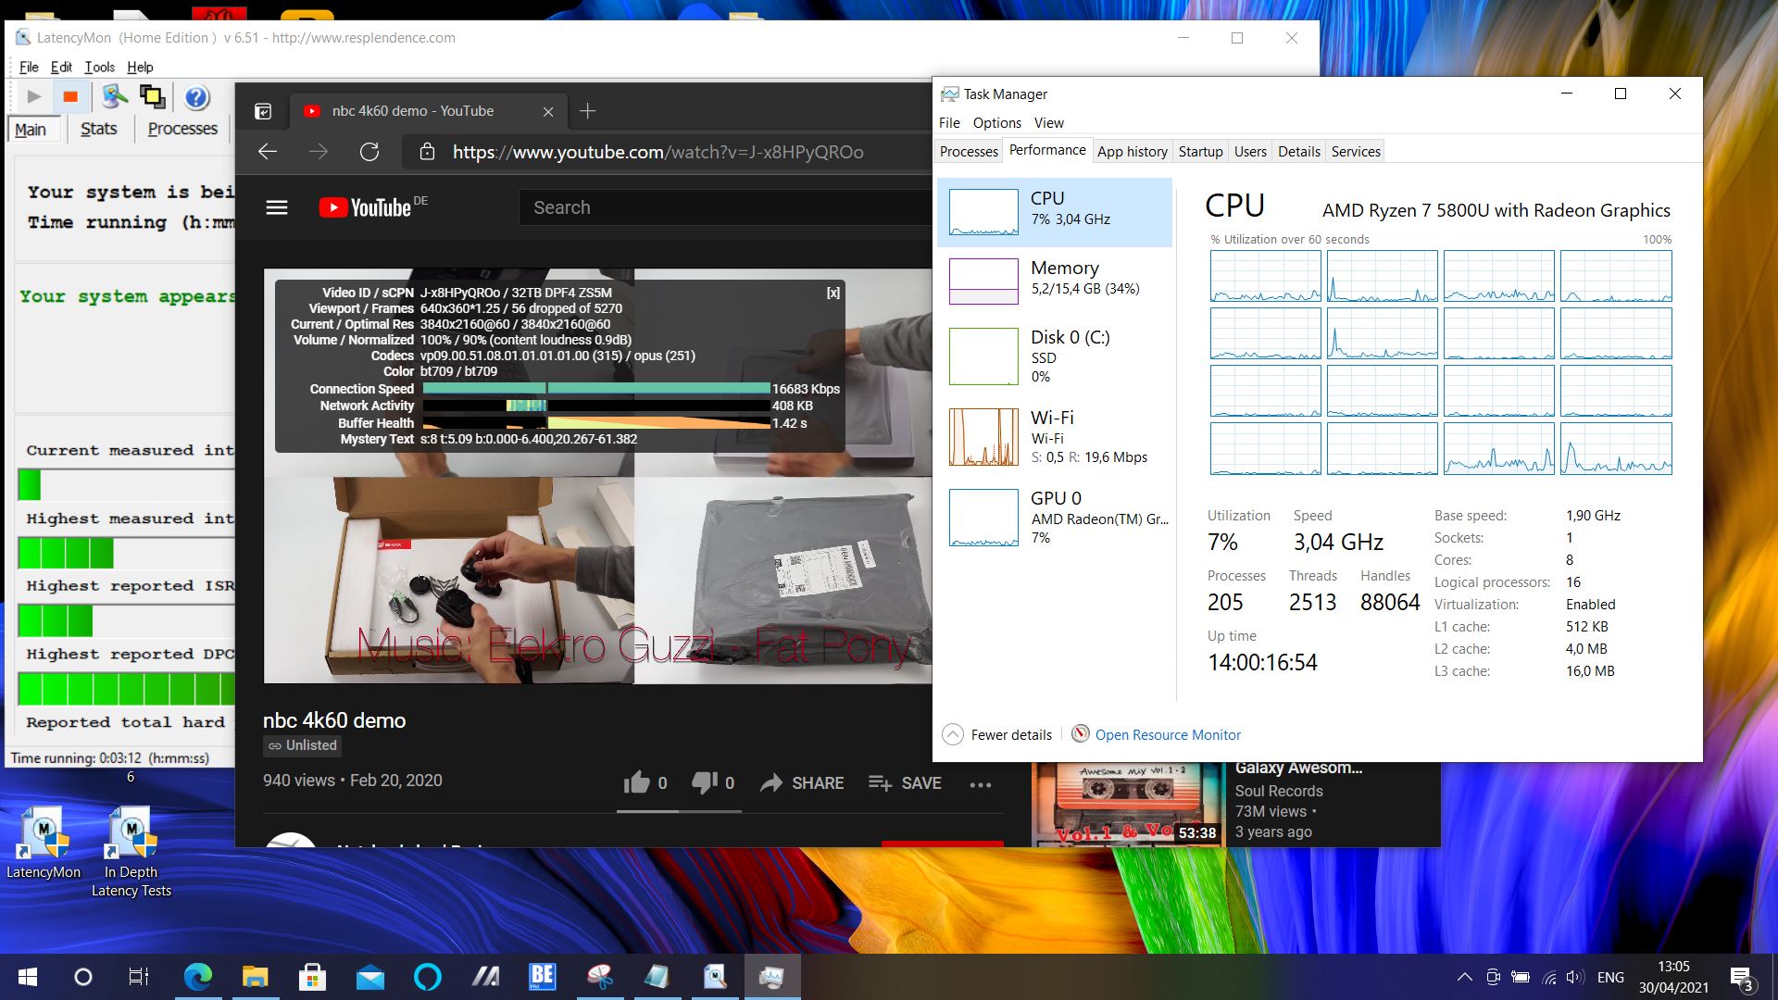Refresh the YouTube browser page
The width and height of the screenshot is (1778, 1000).
(x=369, y=152)
